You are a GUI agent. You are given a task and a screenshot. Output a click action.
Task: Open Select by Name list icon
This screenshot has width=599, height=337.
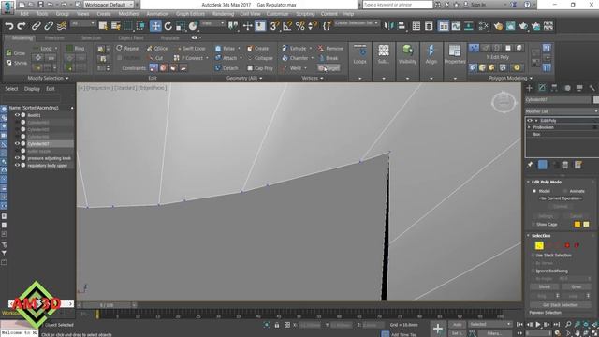[115, 26]
